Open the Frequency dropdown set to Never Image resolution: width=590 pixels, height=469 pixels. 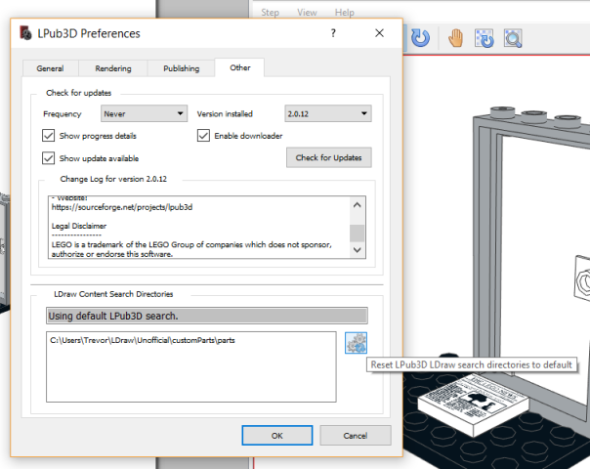pos(144,113)
